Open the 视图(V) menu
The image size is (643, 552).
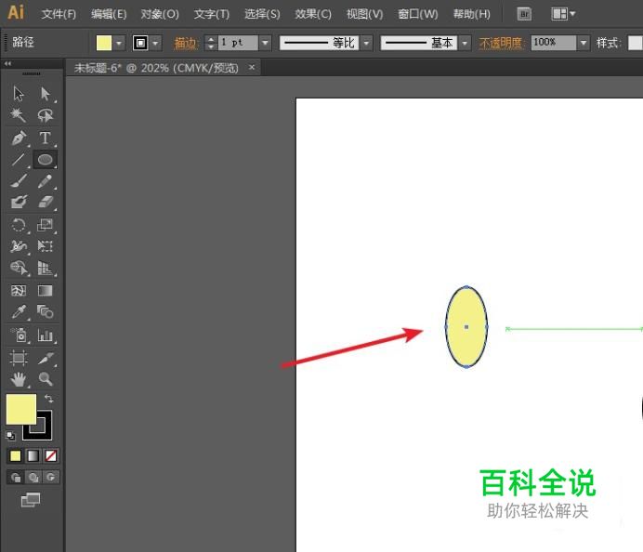pyautogui.click(x=364, y=14)
